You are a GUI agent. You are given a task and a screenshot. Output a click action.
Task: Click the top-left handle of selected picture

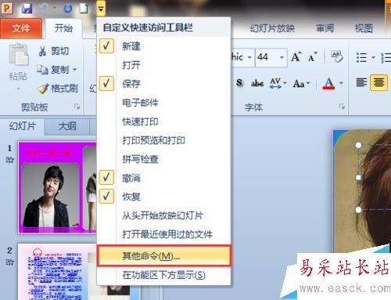(359, 145)
